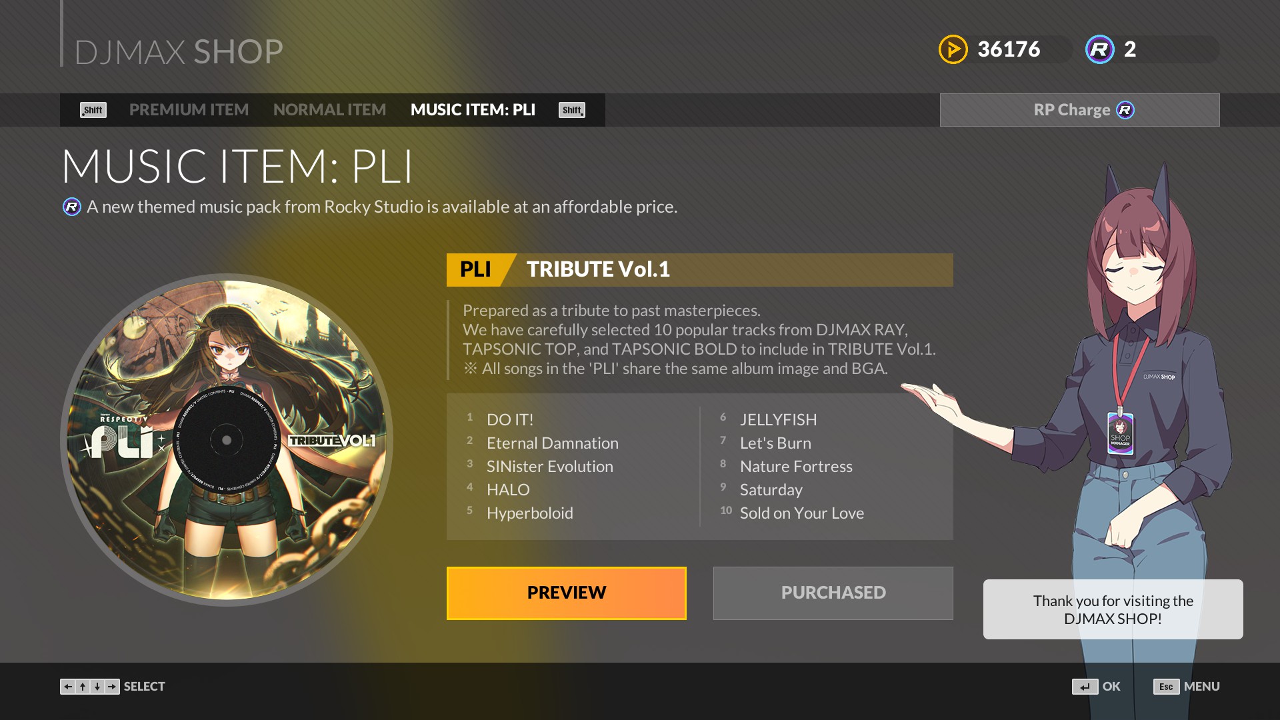1280x720 pixels.
Task: Click the Enter key OK icon
Action: (x=1085, y=687)
